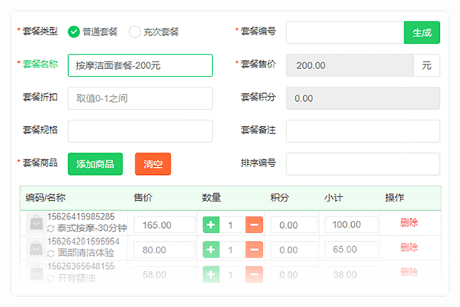Click the 操作 column header
The height and width of the screenshot is (307, 460).
[395, 197]
